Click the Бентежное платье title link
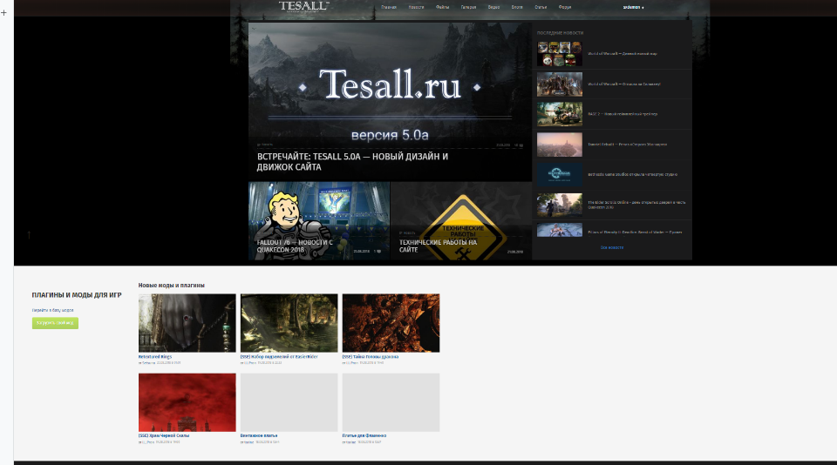837x465 pixels. pos(259,435)
